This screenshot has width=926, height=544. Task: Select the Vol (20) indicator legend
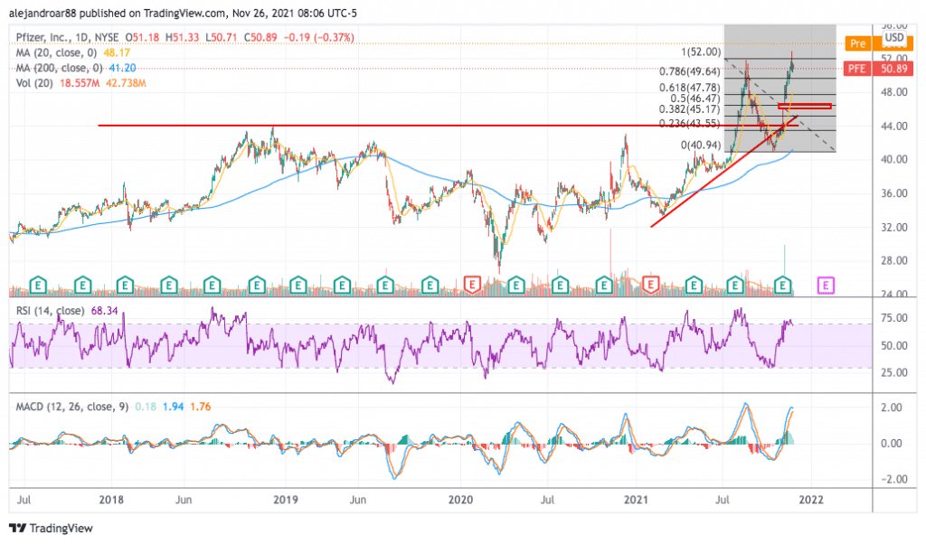pyautogui.click(x=35, y=83)
